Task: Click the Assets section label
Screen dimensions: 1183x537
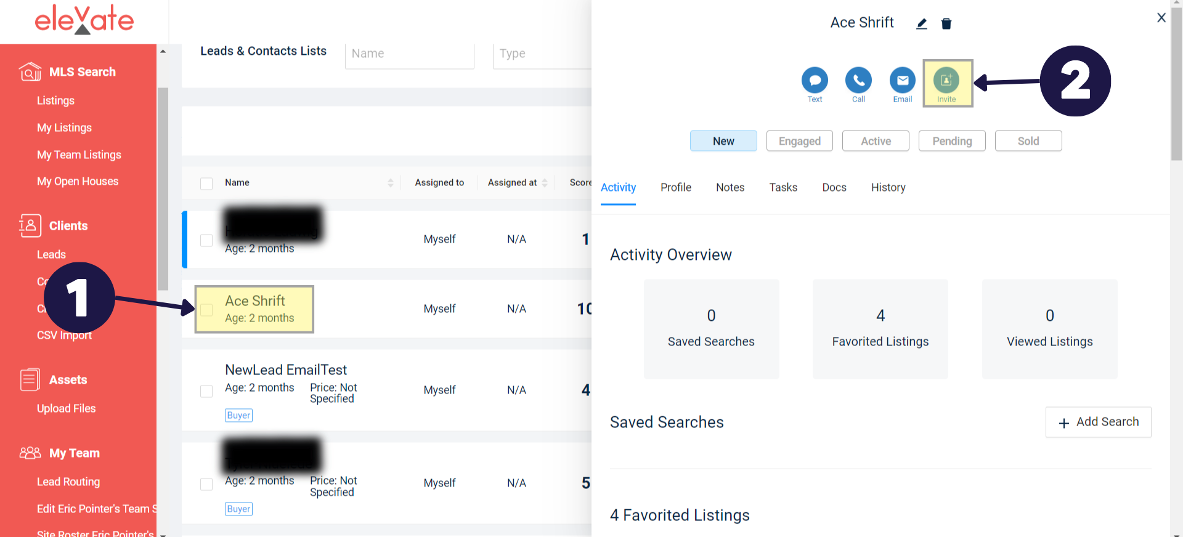Action: pyautogui.click(x=68, y=380)
